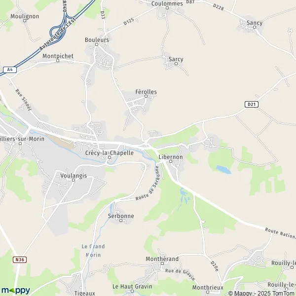Select the Férolles village marker

tap(146, 96)
